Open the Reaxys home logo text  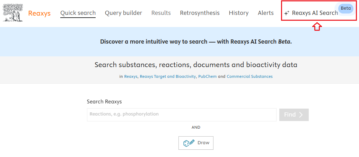click(40, 13)
